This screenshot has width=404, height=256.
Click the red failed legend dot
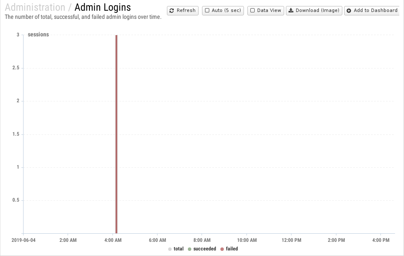(222, 249)
